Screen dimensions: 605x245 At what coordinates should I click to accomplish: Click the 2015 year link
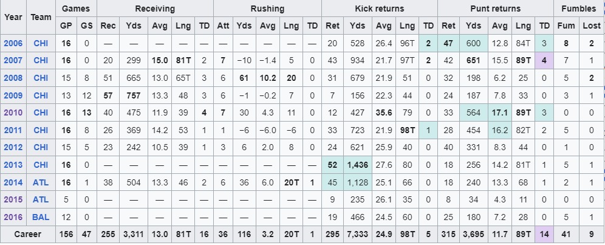(x=13, y=200)
